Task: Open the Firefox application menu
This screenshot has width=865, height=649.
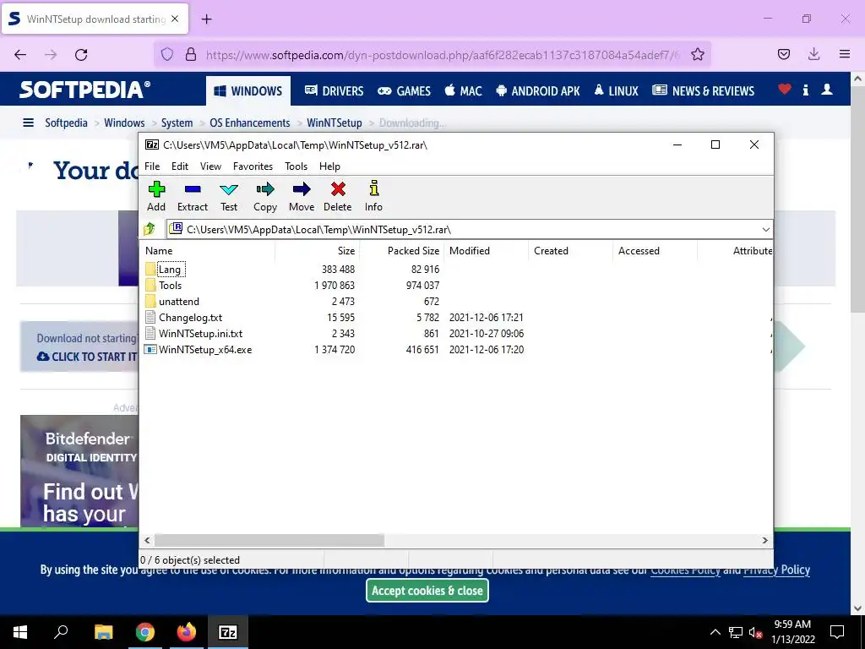Action: click(845, 54)
